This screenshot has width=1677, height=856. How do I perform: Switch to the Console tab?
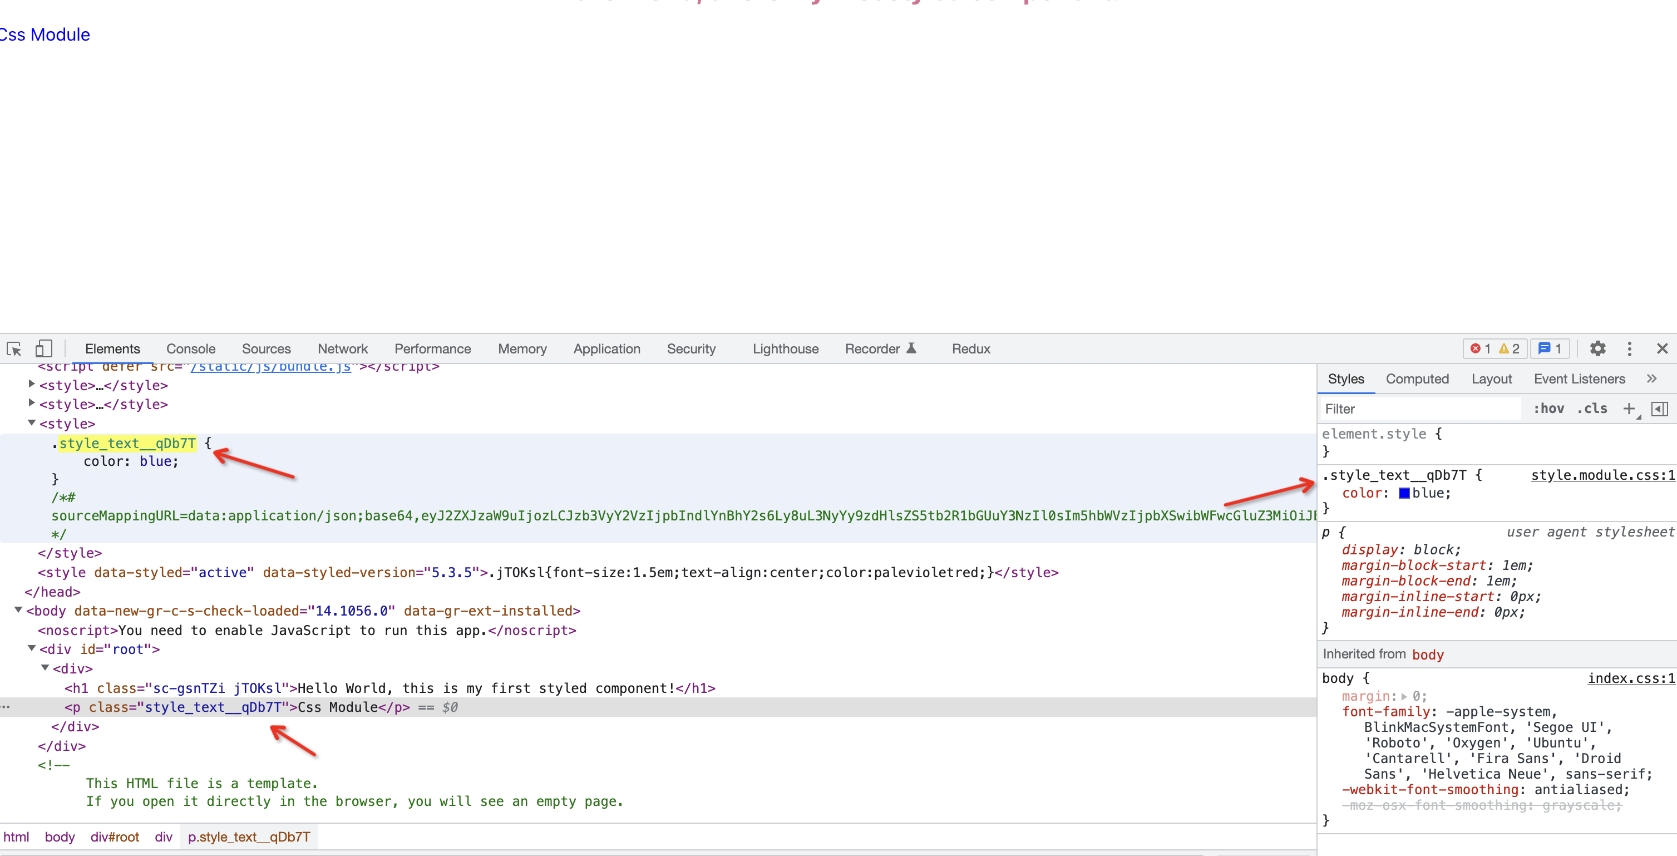point(190,349)
